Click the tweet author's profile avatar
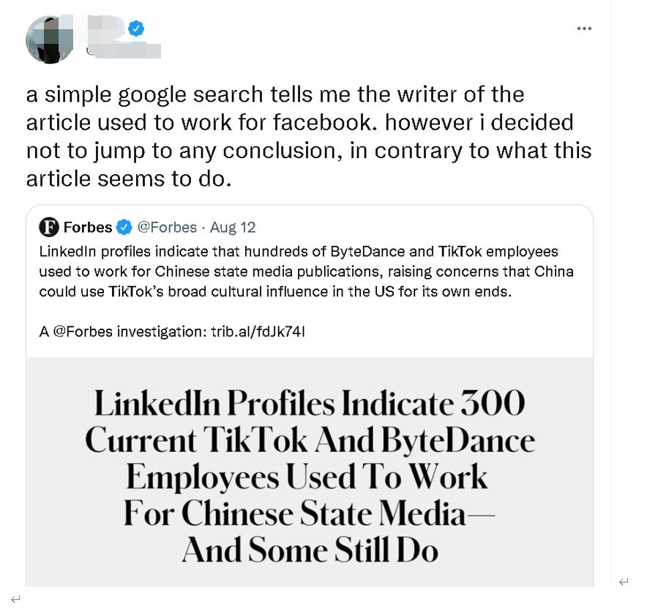 50,39
